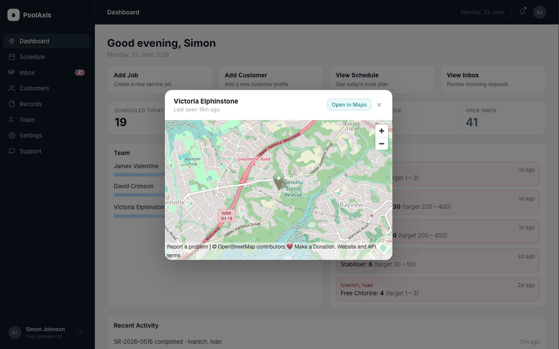Click the logout icon beside Simon Johnson
Screen dimensions: 559x349
pyautogui.click(x=80, y=332)
